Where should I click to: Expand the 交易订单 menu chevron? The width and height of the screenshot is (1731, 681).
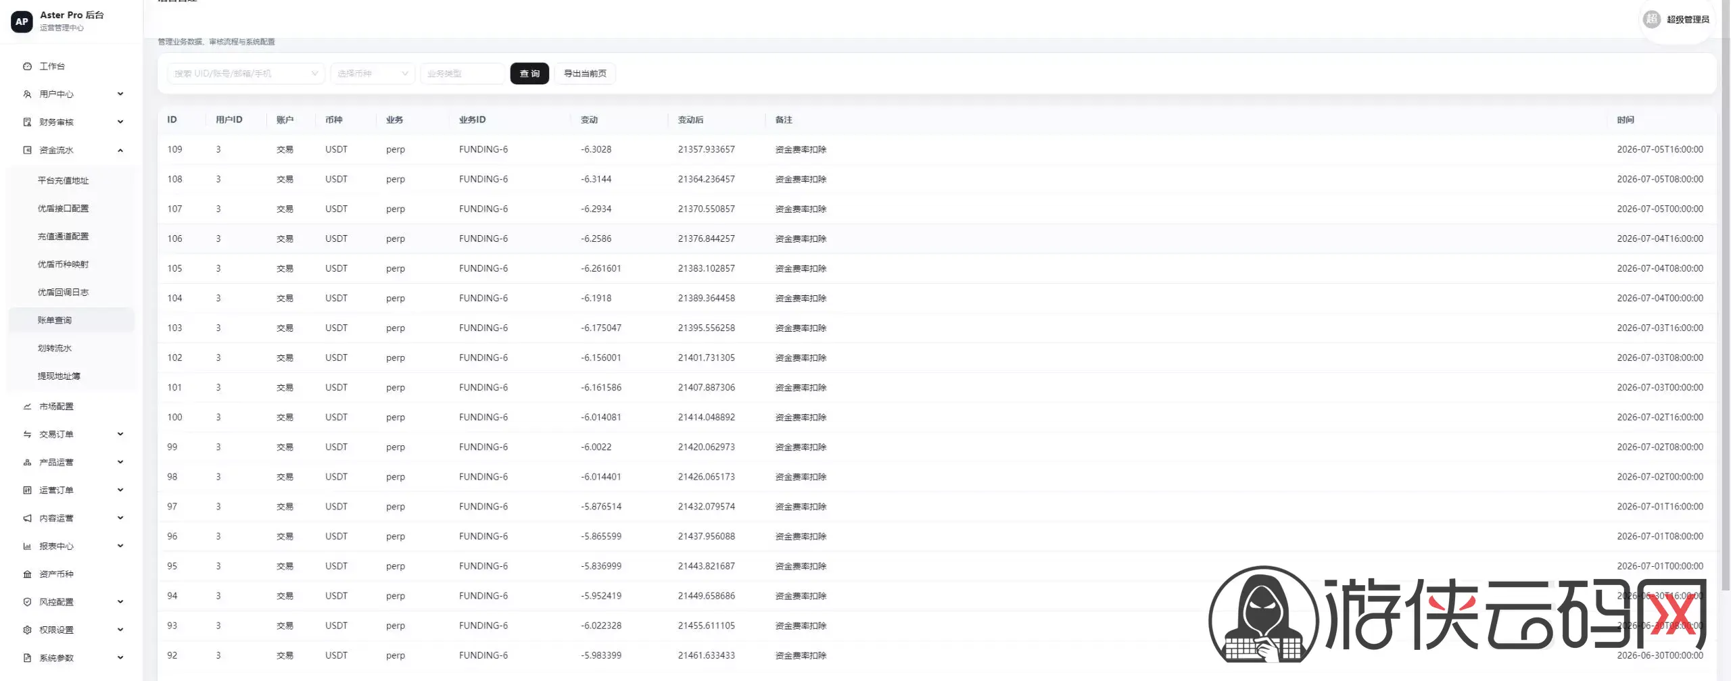coord(120,434)
